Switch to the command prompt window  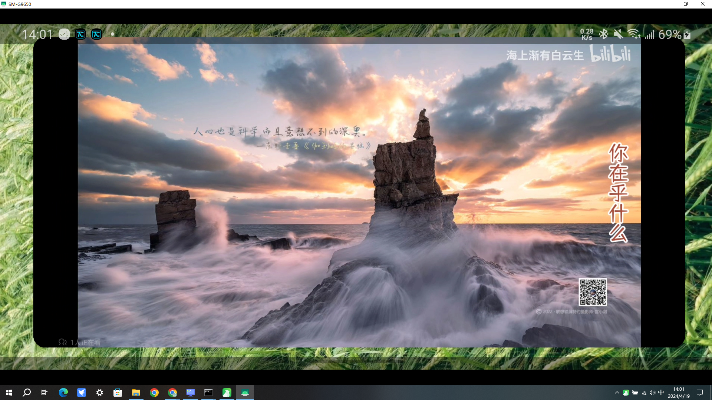(208, 393)
